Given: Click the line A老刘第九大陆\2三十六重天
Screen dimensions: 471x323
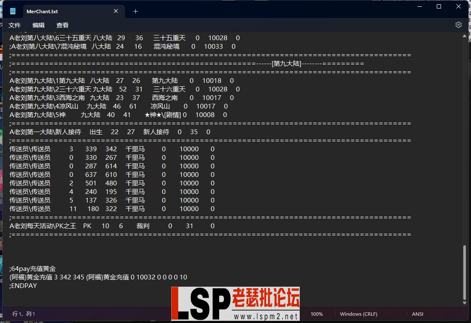Looking at the screenshot, I should click(x=125, y=89).
